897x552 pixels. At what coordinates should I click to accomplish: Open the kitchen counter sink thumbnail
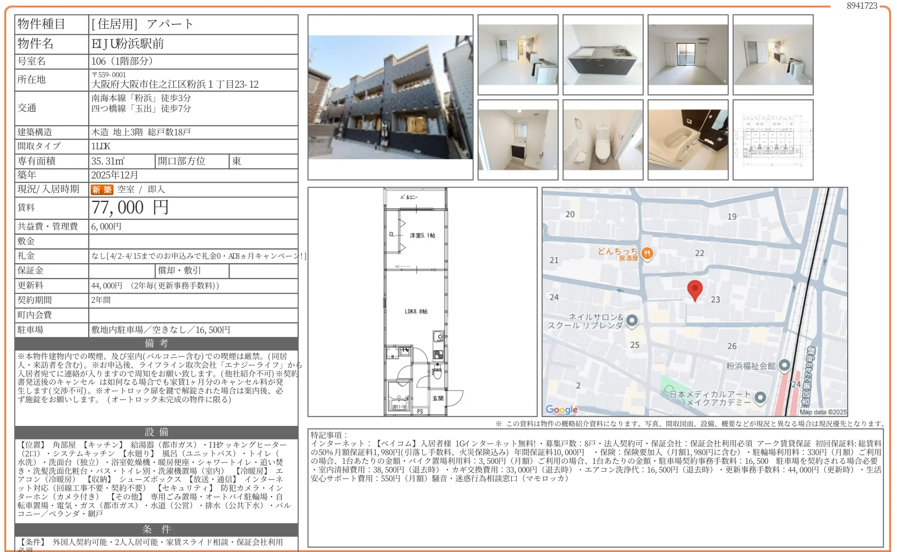(603, 55)
